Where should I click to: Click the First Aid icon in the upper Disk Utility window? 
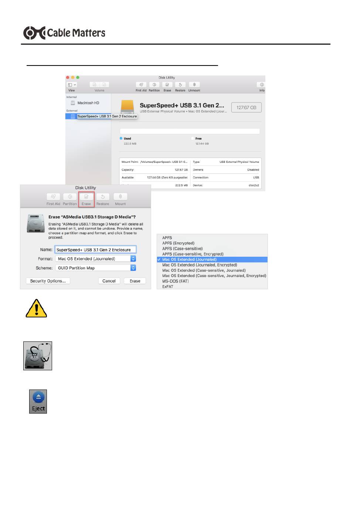click(x=141, y=85)
